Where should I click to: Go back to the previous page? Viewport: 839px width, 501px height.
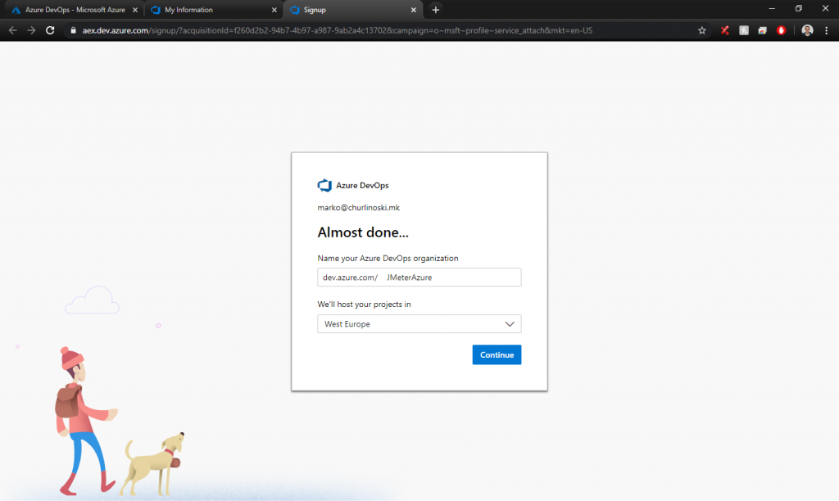pos(13,30)
